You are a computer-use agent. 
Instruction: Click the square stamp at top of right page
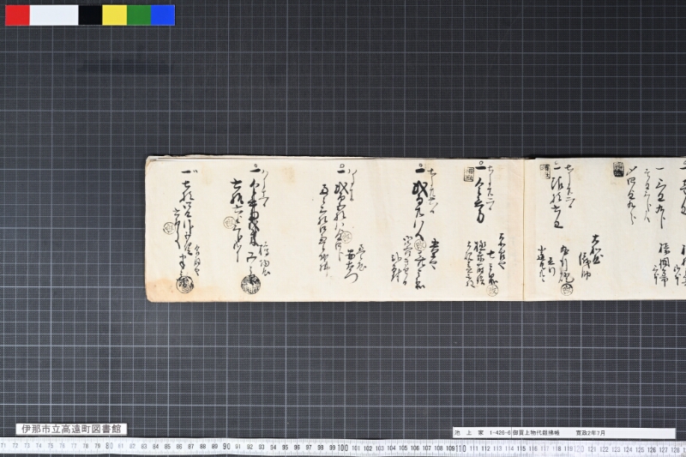coord(618,168)
